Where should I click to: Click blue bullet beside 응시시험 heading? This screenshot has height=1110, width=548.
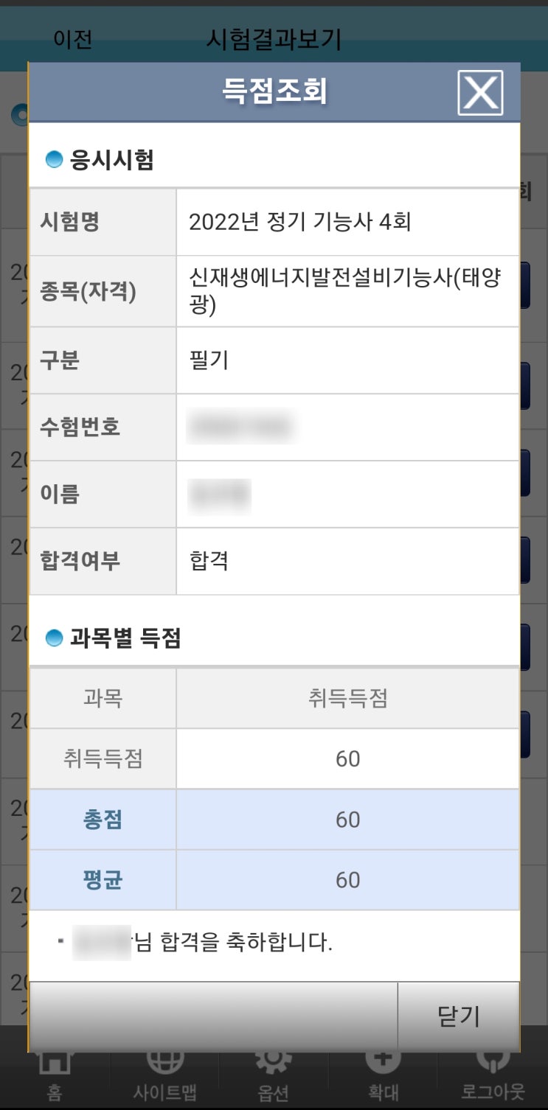click(x=54, y=159)
